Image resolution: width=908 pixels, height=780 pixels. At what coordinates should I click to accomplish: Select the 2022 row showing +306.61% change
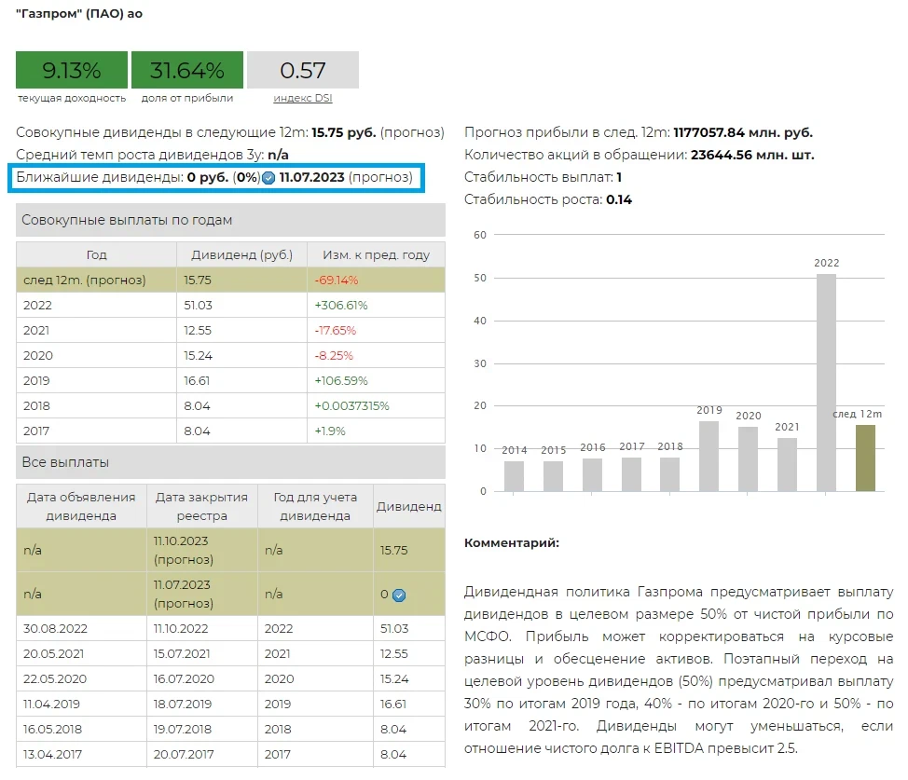[230, 305]
